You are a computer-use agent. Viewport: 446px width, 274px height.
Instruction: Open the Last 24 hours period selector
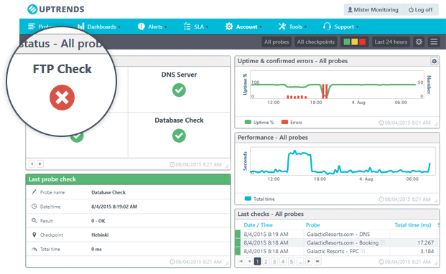(x=391, y=42)
